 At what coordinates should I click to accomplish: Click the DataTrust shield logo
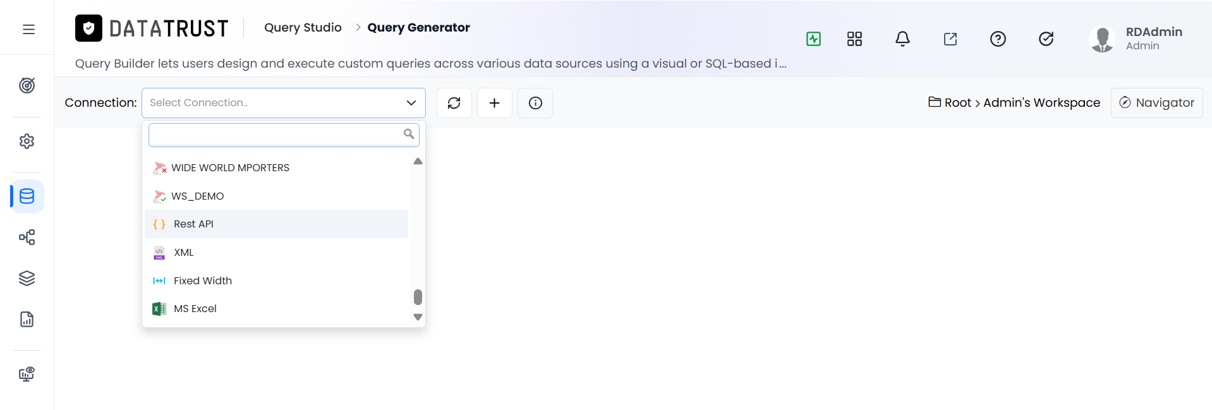[88, 28]
